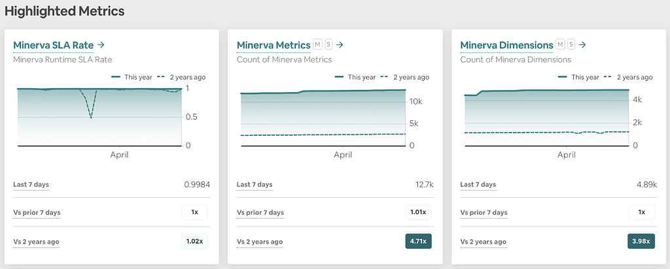Click the S badge on Minerva Dimensions
670x269 pixels.
tap(571, 44)
